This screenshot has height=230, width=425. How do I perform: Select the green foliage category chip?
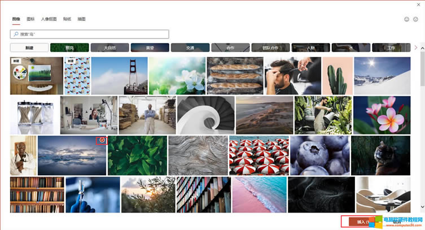tap(69, 47)
